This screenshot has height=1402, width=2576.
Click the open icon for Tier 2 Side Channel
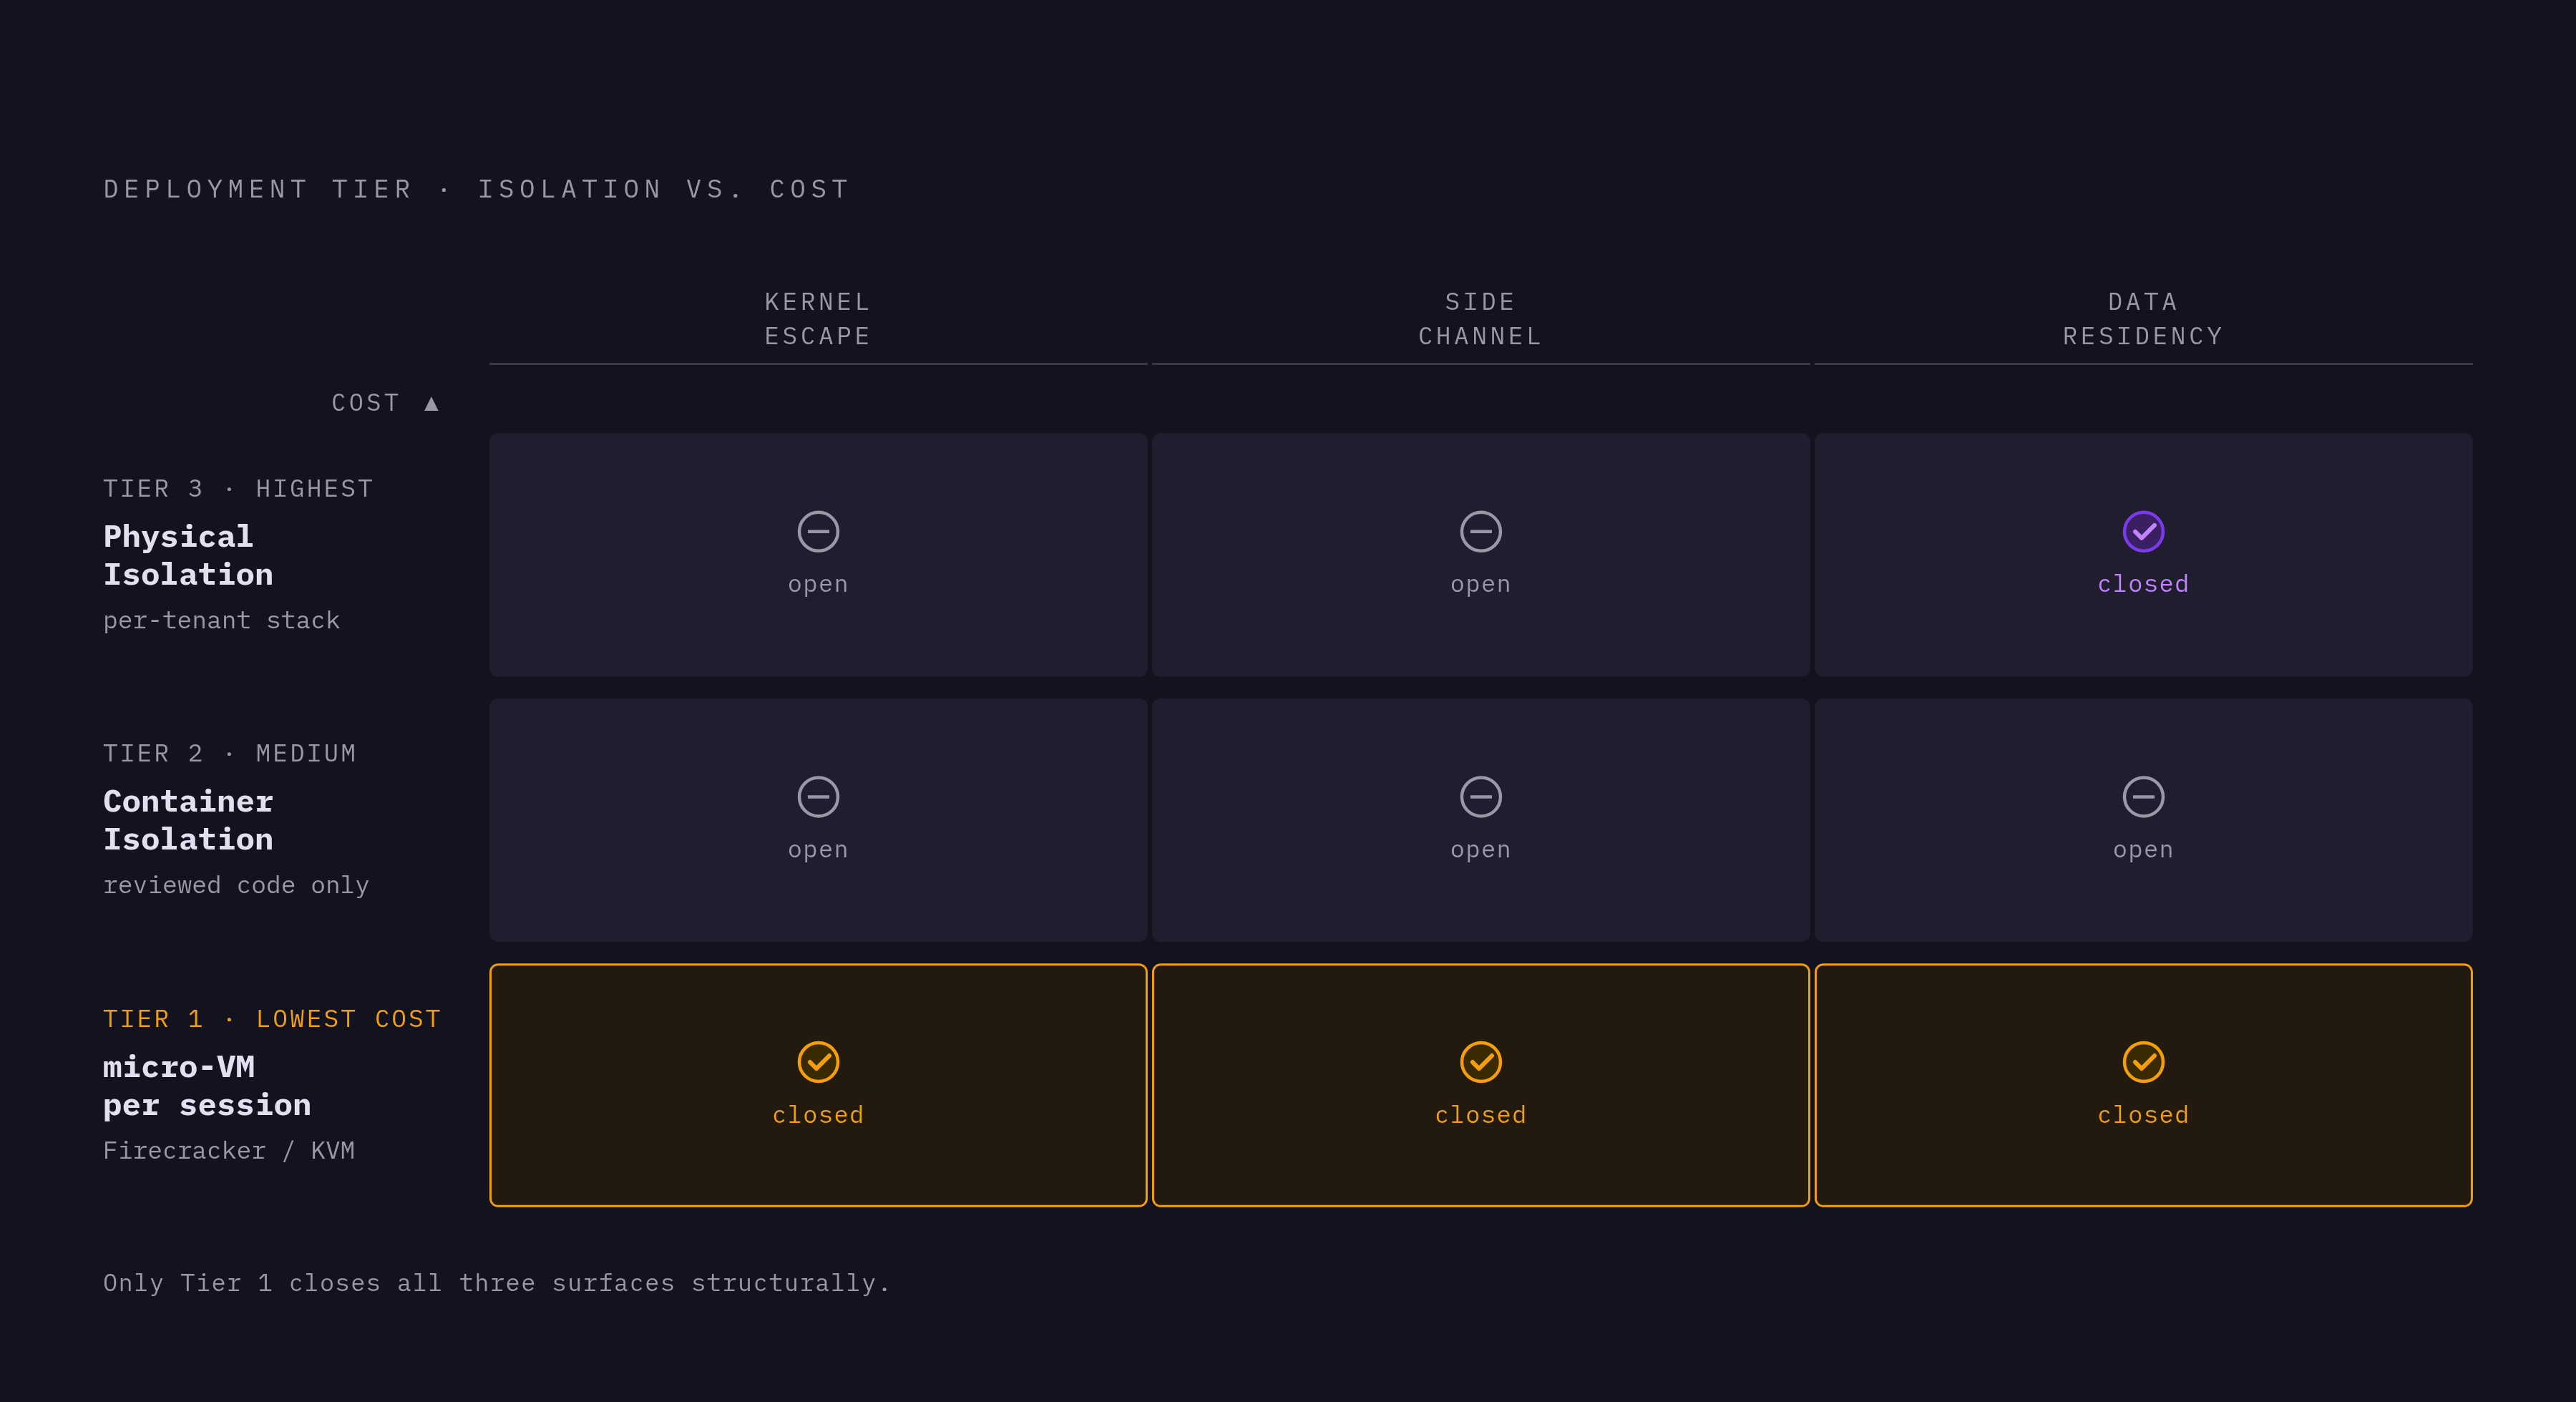coord(1480,797)
